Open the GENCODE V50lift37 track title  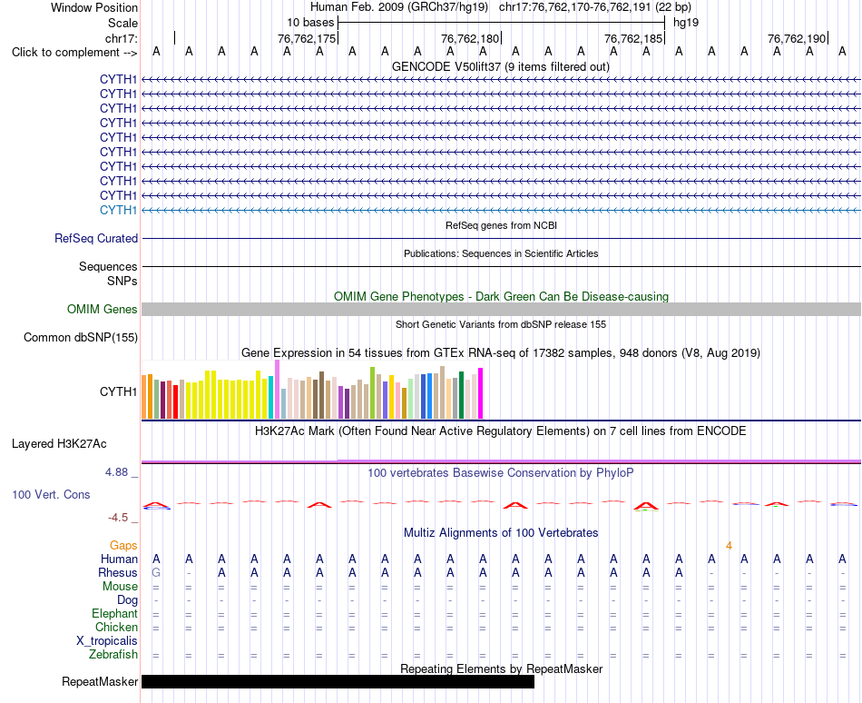pyautogui.click(x=501, y=67)
